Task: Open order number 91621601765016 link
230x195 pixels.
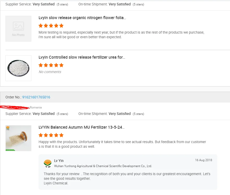Action: tap(36, 97)
